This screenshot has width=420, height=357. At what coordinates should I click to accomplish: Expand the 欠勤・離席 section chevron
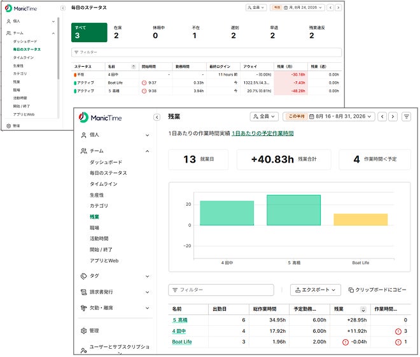[x=148, y=308]
